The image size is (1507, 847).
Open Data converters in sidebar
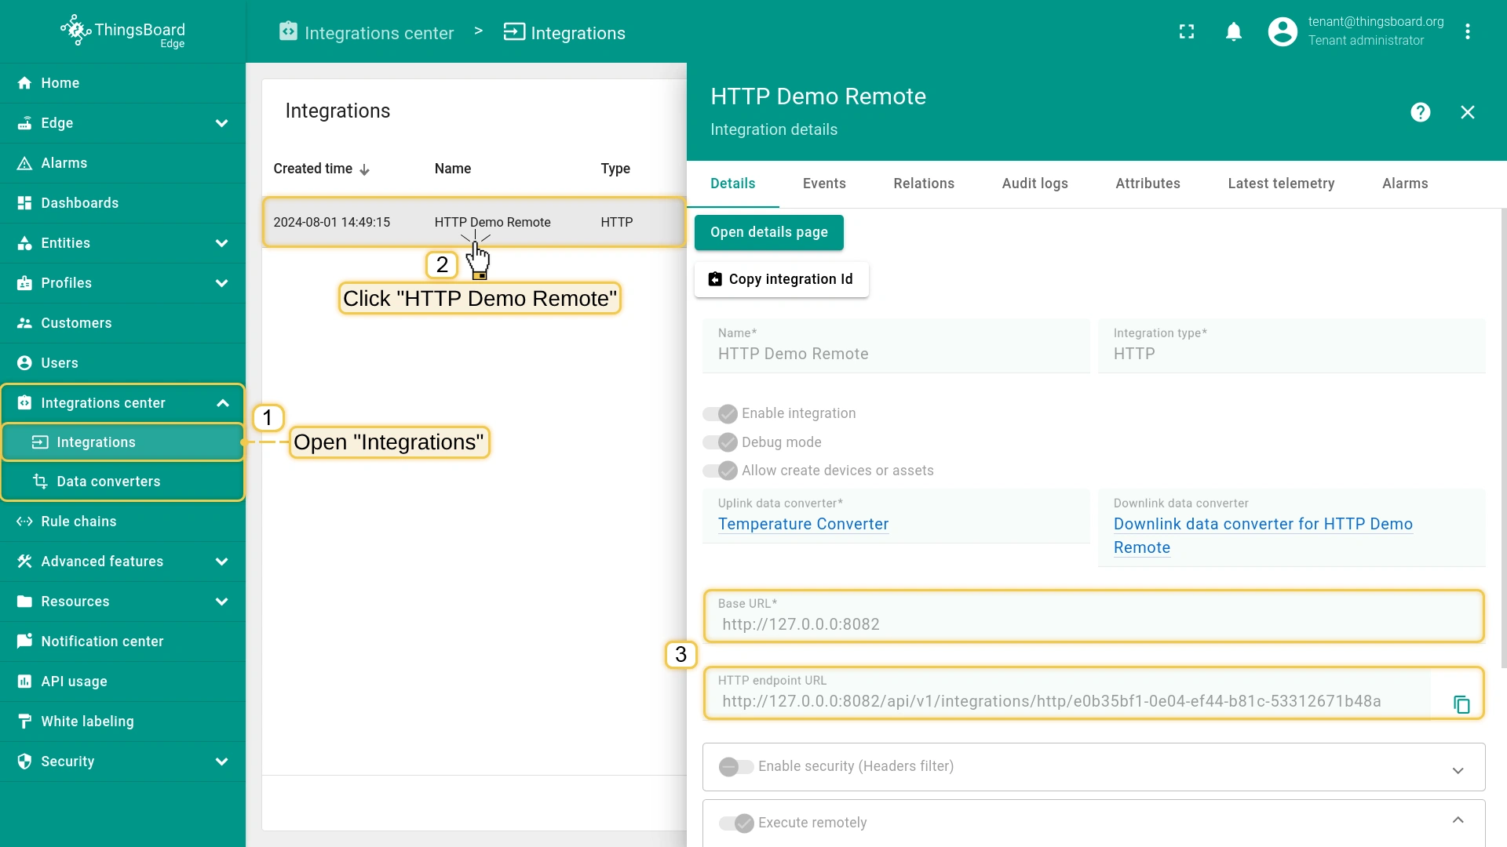pos(108,482)
